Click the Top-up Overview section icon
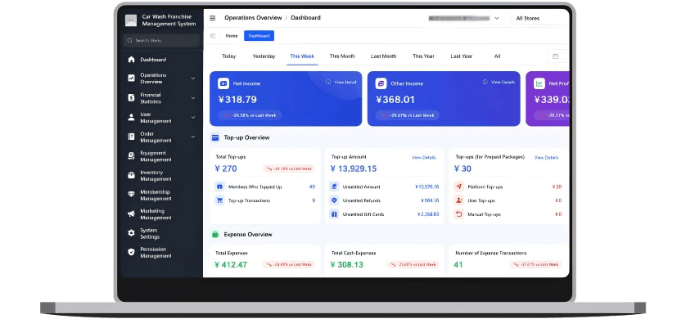Screen dimensions: 686x319 coord(214,137)
